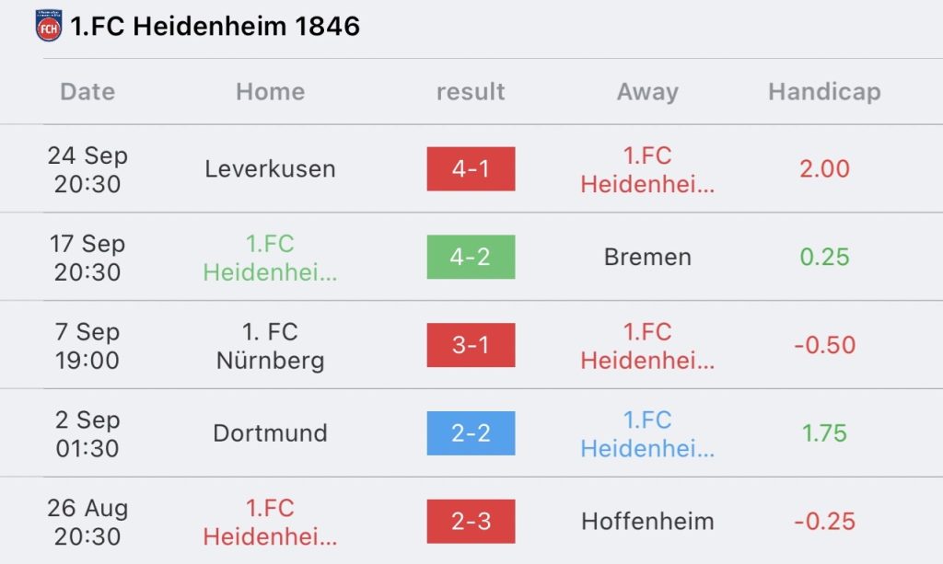Click the 2.00 handicap value

824,169
